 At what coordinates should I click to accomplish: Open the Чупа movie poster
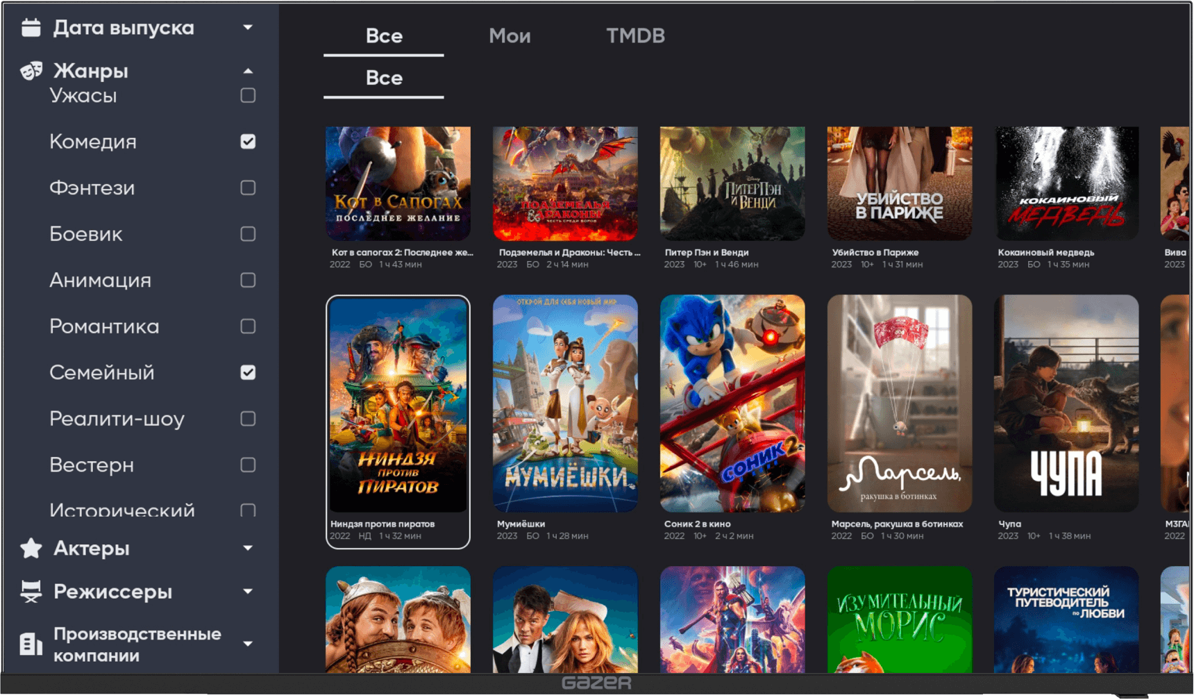tap(1067, 403)
